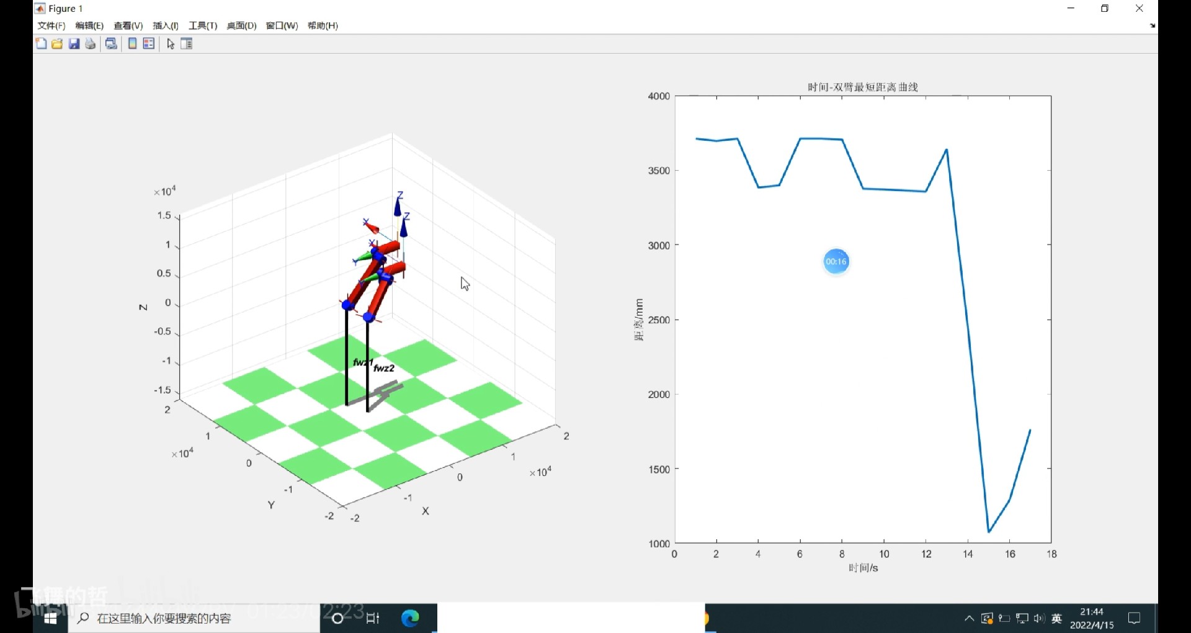Open network status tray icon

(1022, 618)
